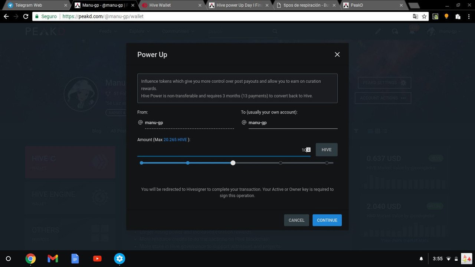Image resolution: width=475 pixels, height=267 pixels.
Task: Open the ChromeOS launcher circle
Action: [x=9, y=258]
